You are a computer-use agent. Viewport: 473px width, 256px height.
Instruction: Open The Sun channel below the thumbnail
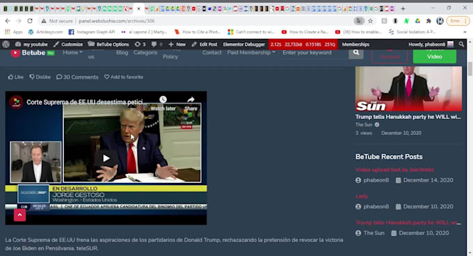click(364, 125)
